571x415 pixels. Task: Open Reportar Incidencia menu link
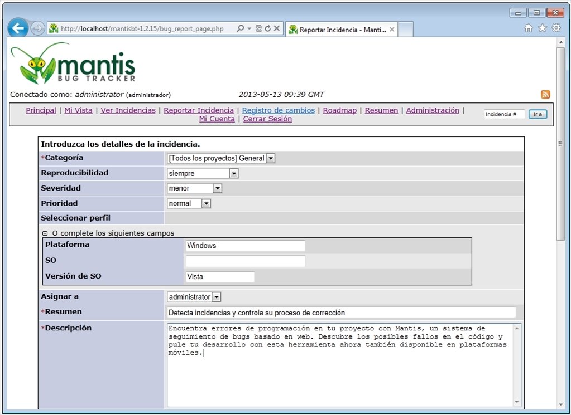pyautogui.click(x=199, y=110)
